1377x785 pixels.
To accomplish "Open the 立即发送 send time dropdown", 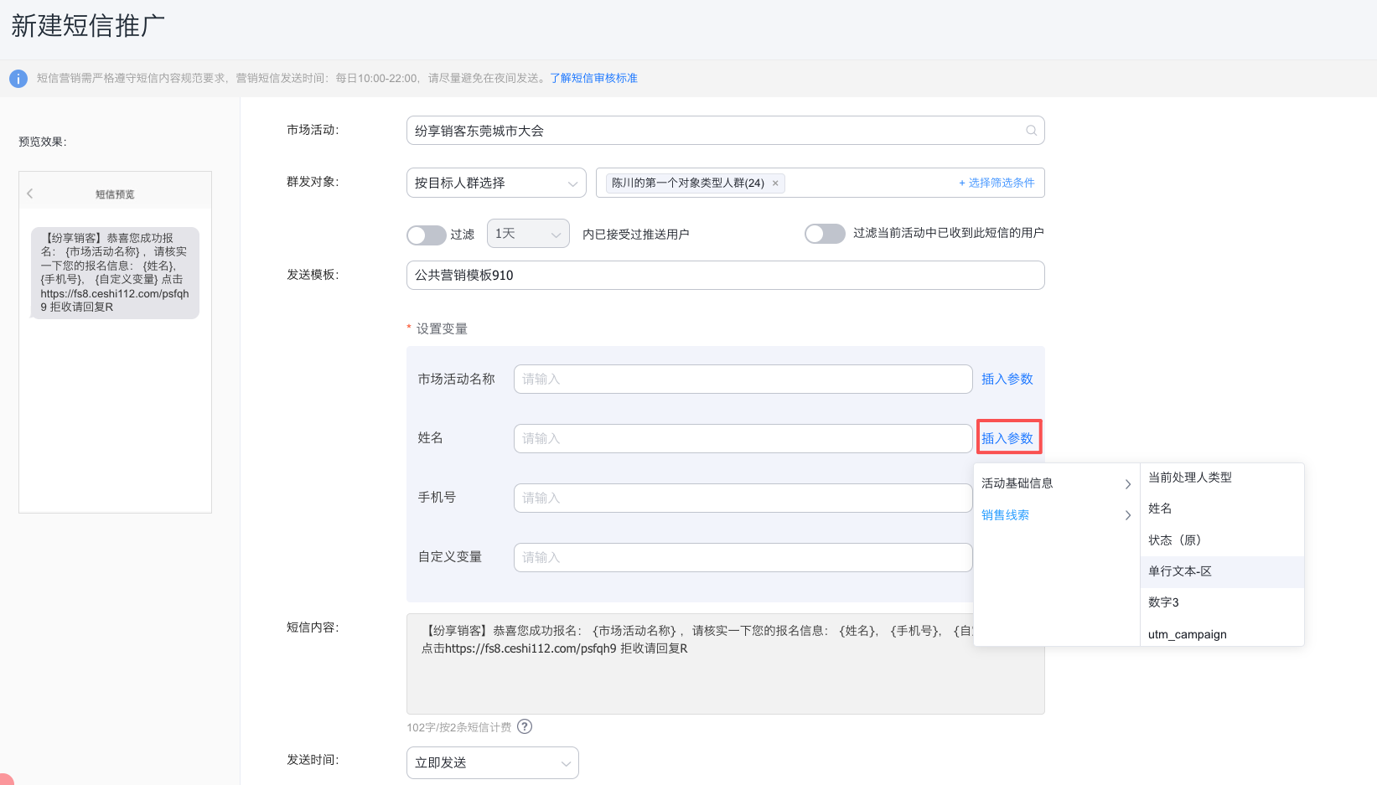I will click(492, 762).
